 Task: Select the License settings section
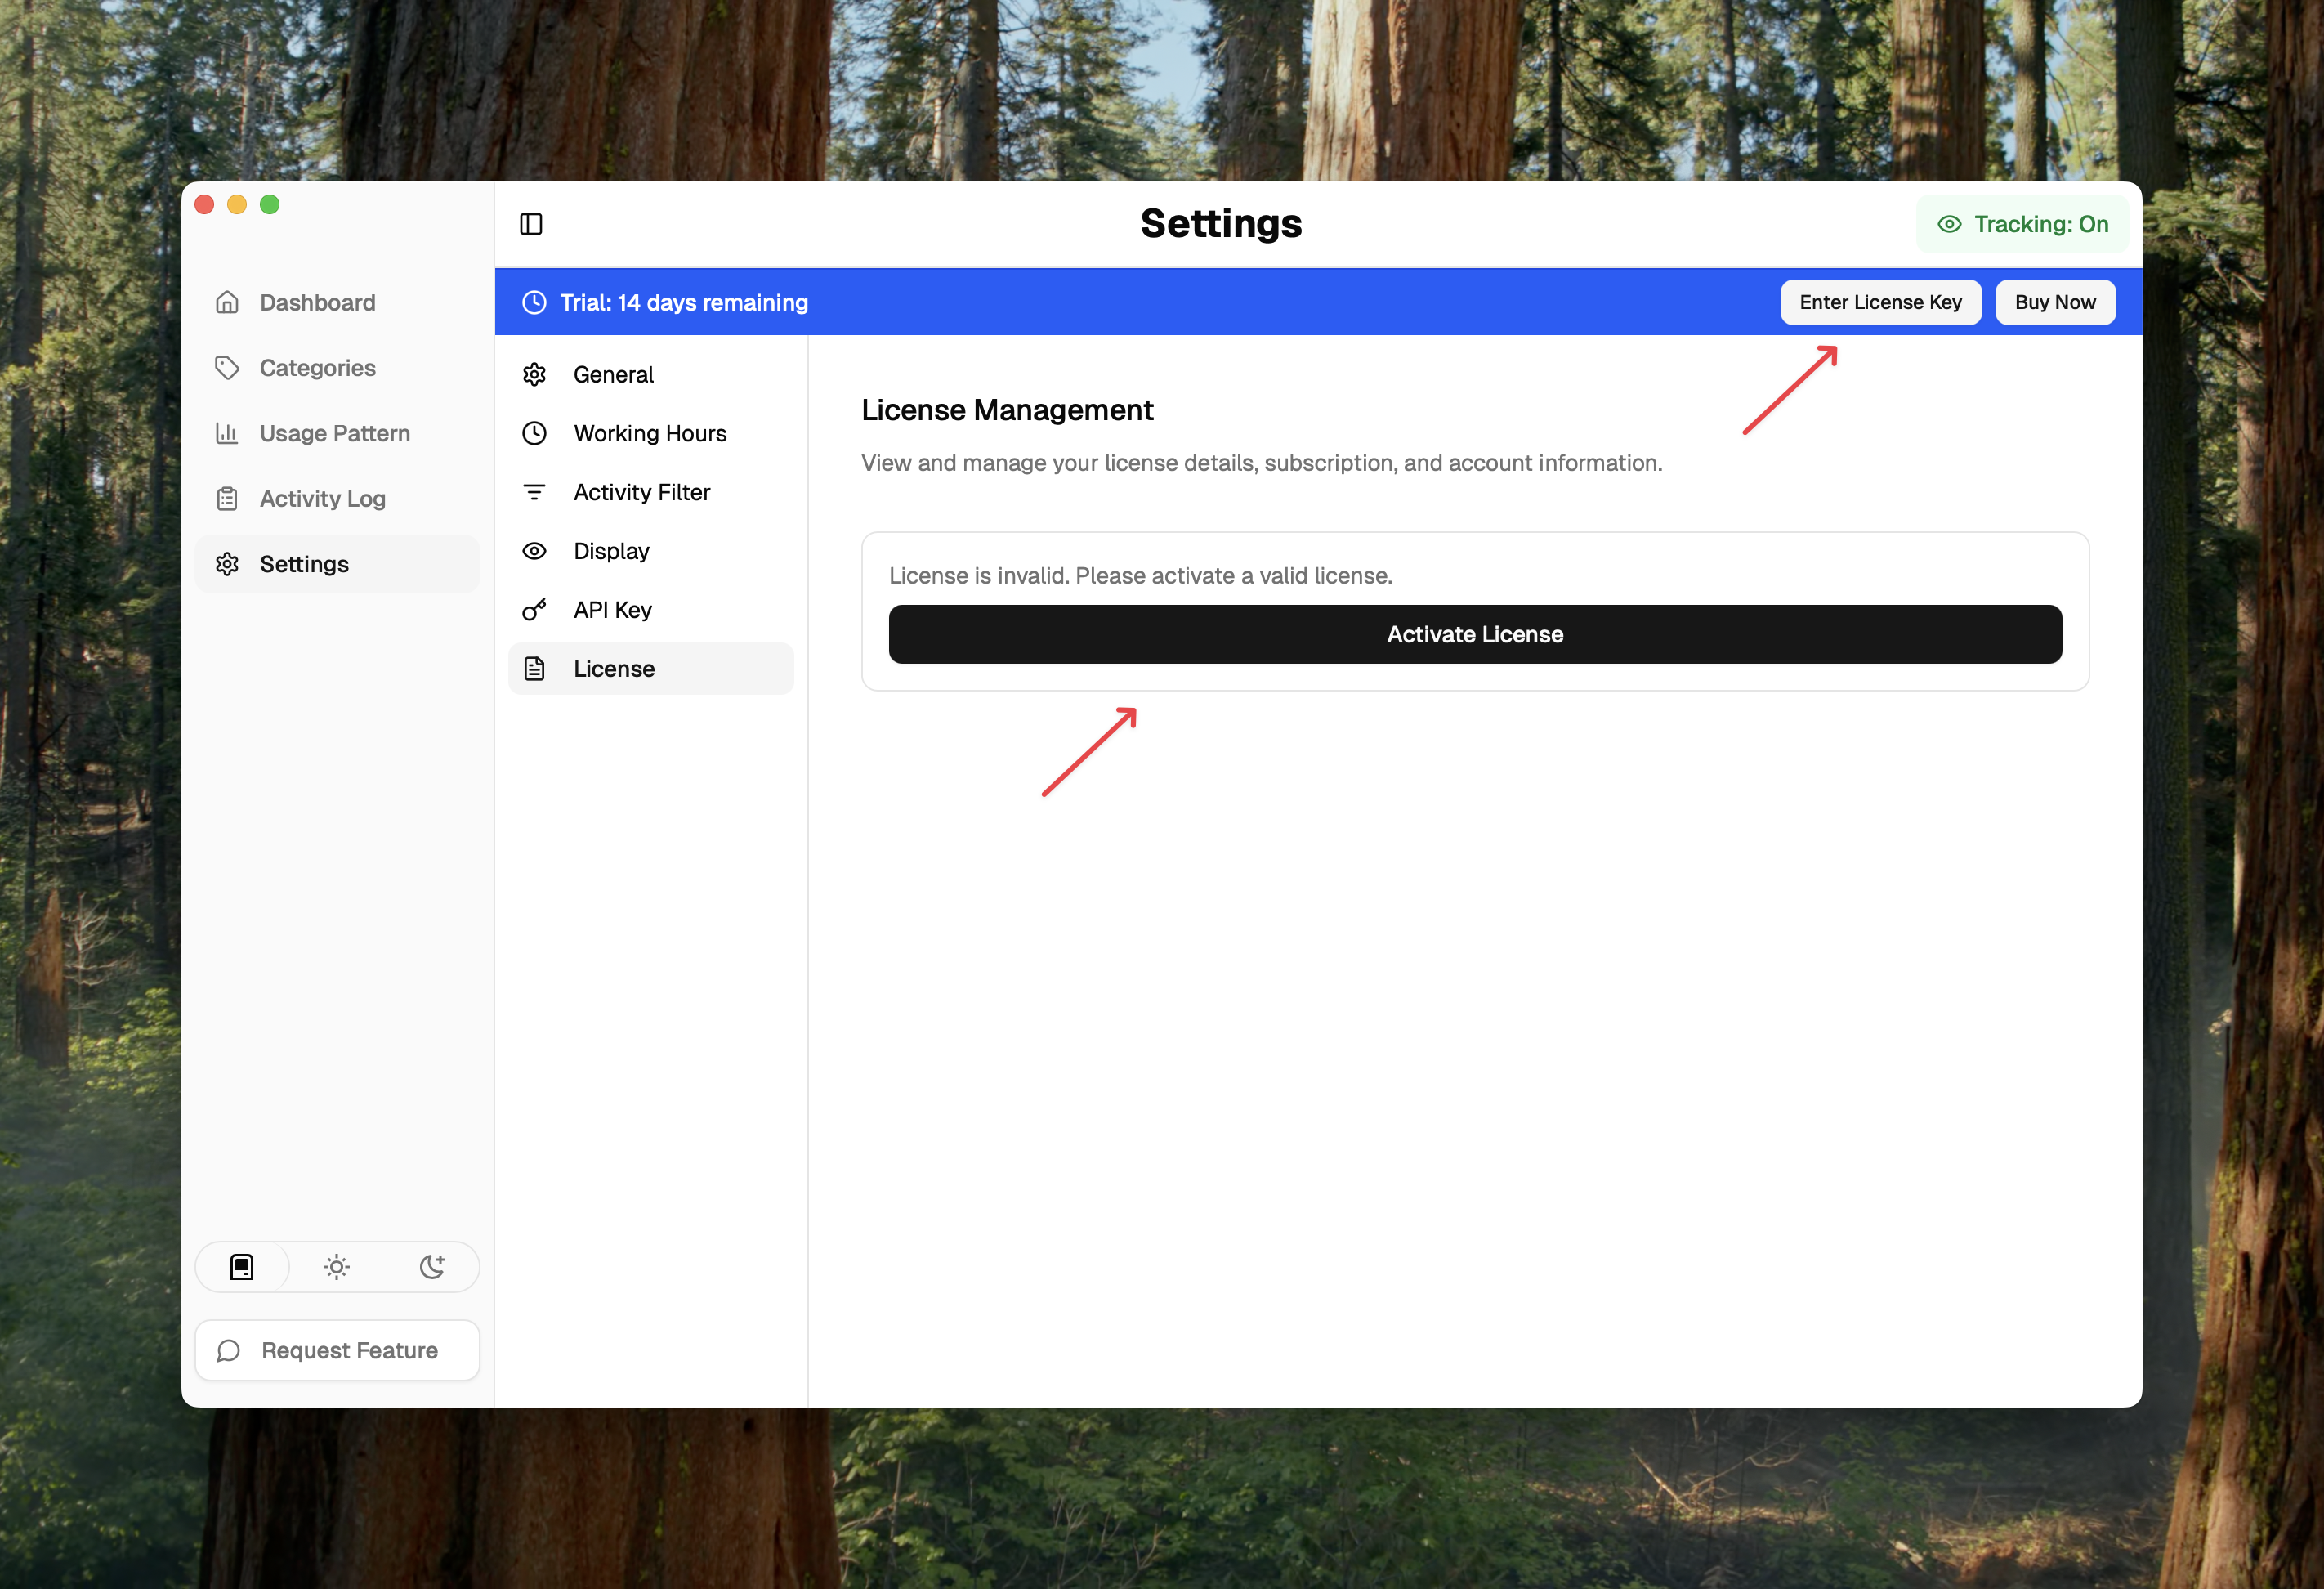(x=613, y=669)
